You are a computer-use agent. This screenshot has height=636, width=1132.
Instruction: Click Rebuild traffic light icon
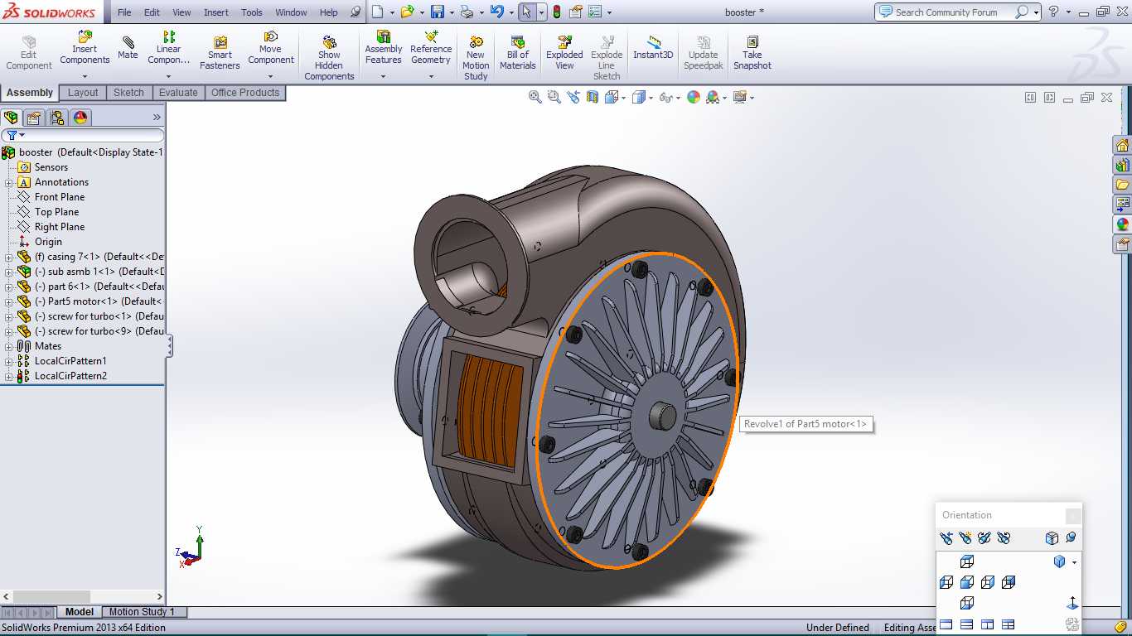556,12
